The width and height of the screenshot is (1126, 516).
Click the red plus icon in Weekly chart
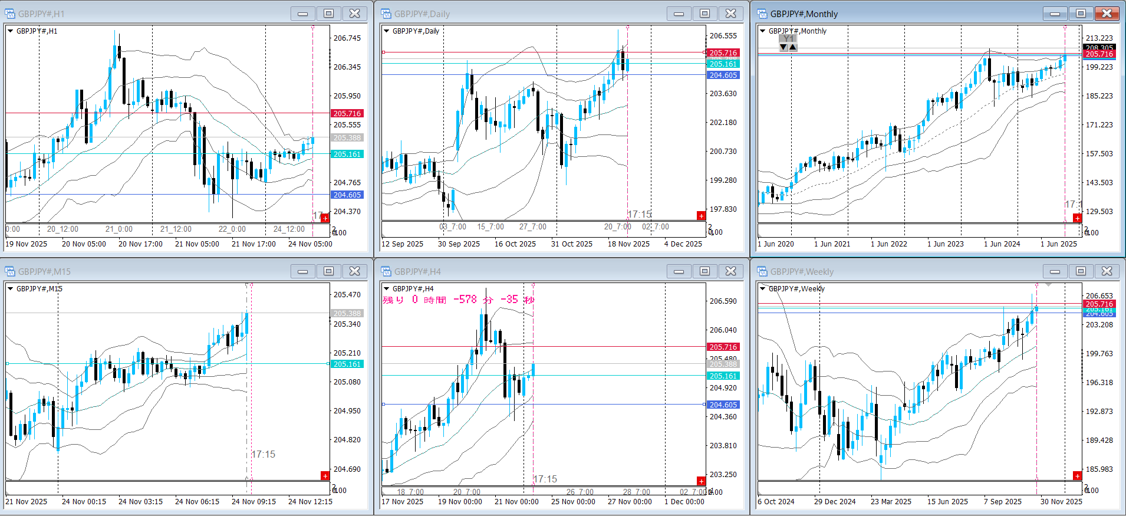(x=1077, y=476)
